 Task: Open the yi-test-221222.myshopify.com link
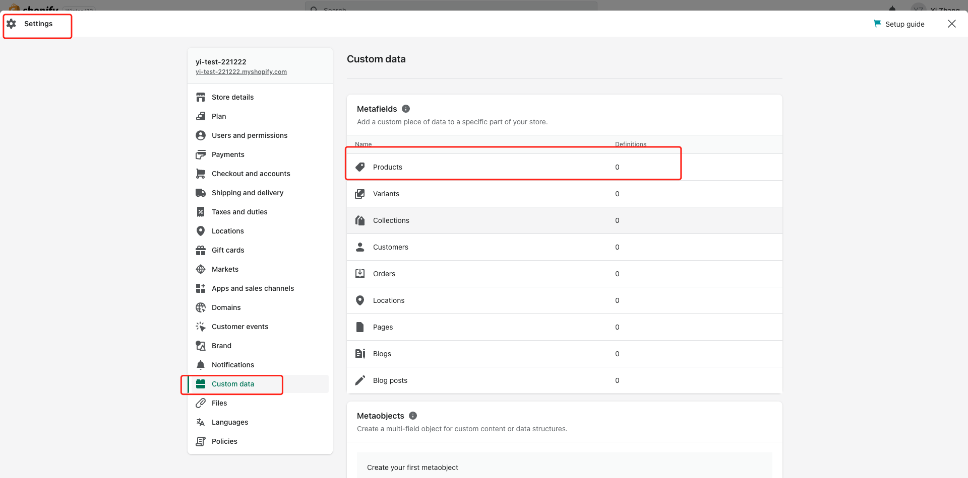241,71
